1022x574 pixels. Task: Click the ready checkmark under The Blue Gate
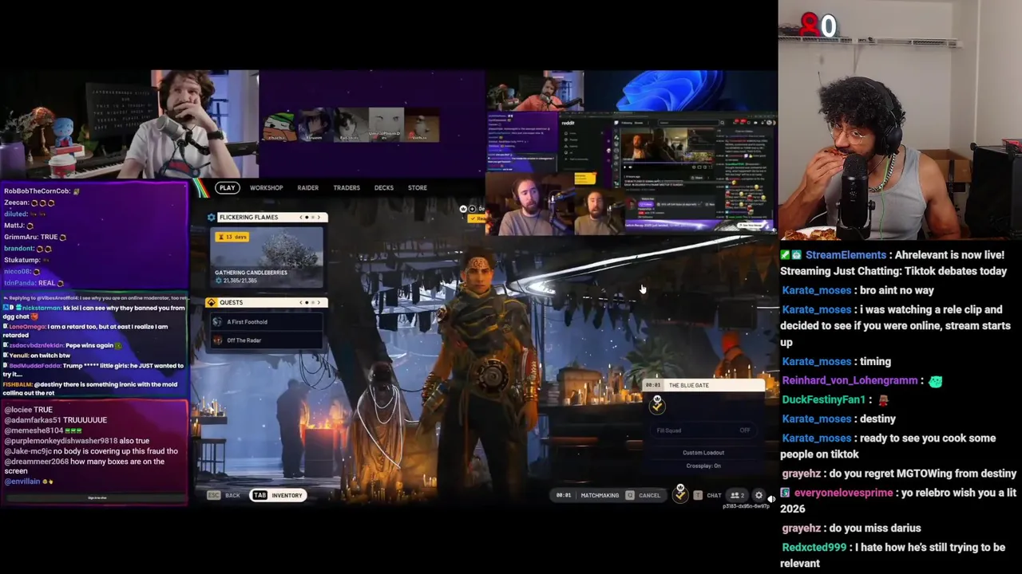[x=656, y=405]
